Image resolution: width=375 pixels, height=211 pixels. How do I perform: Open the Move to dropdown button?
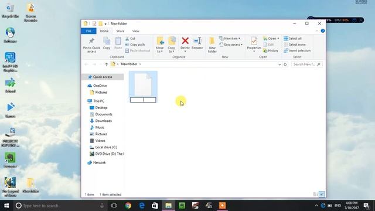[x=160, y=45]
